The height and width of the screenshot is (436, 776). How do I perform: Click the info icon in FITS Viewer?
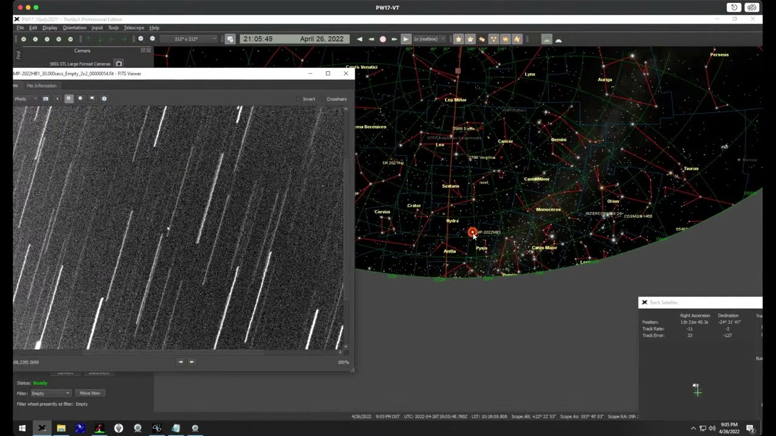pyautogui.click(x=104, y=99)
